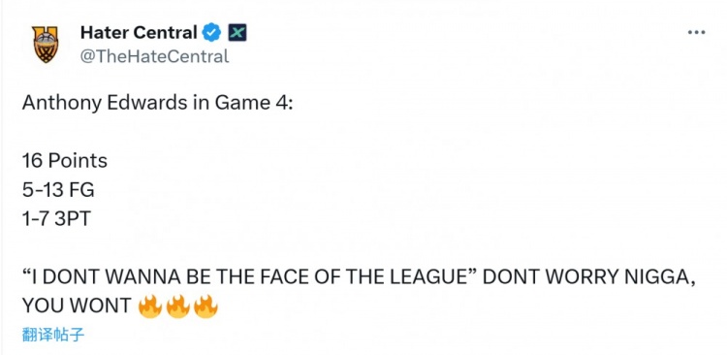Click the '16 Points' stat line

pyautogui.click(x=64, y=161)
